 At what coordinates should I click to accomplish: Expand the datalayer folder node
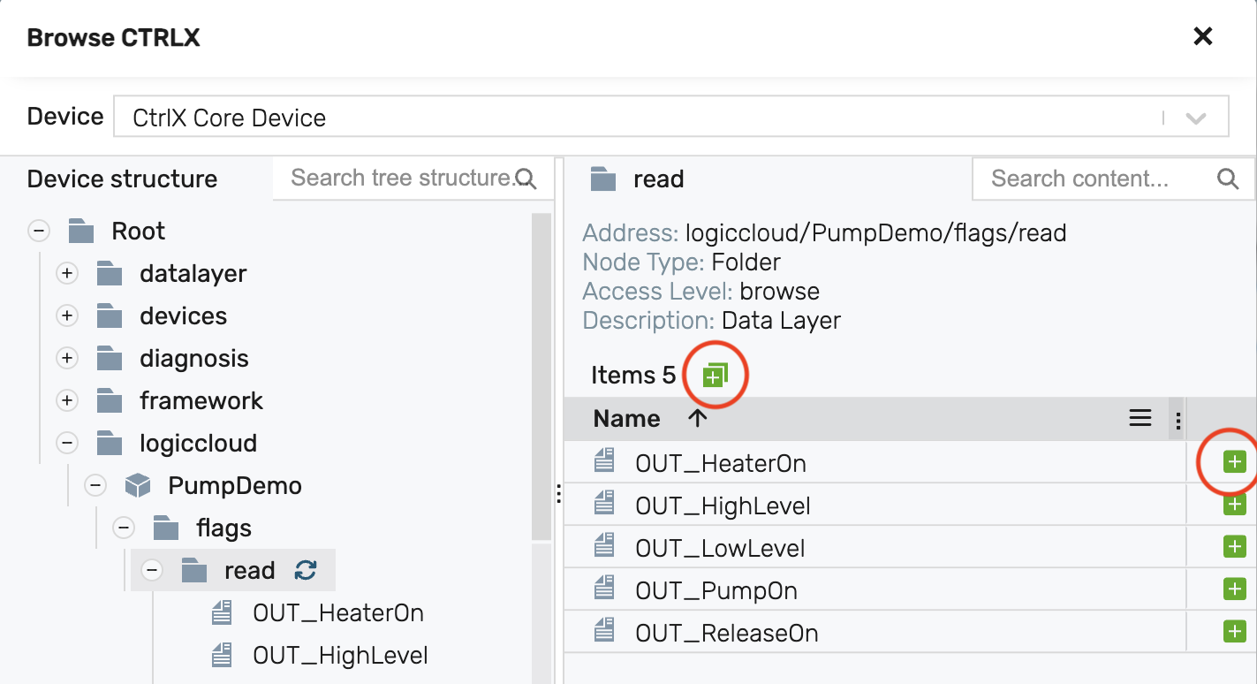tap(67, 274)
